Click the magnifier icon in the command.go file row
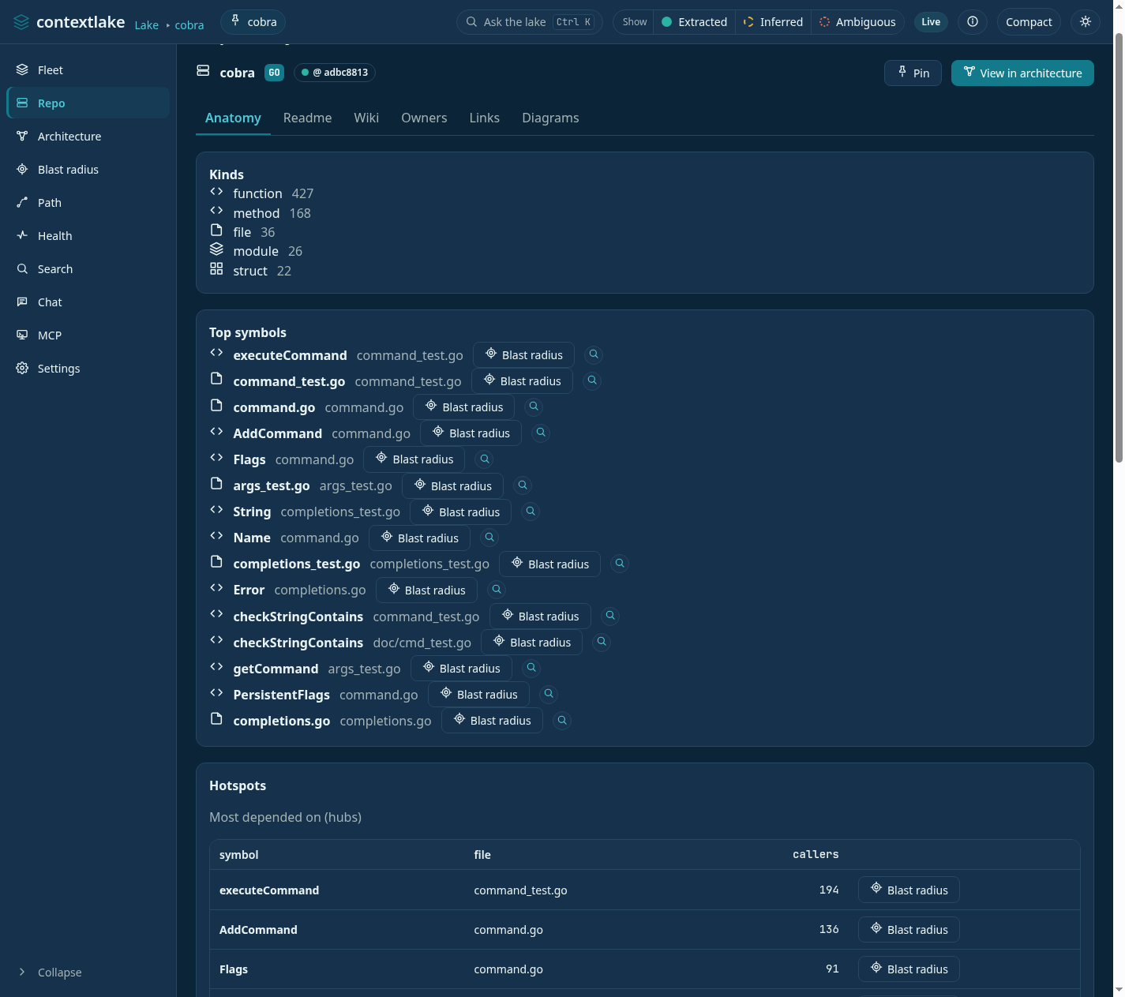Viewport: 1125px width, 997px height. pyautogui.click(x=534, y=407)
